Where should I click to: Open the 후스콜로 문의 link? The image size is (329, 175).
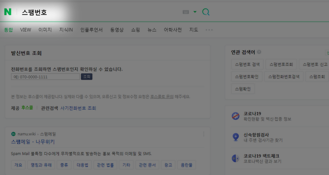[162, 96]
